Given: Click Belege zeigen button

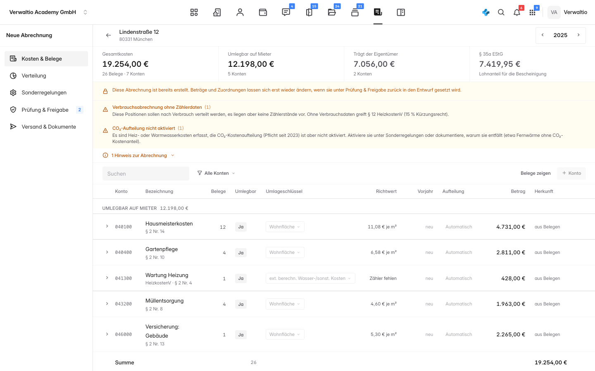Looking at the screenshot, I should [x=535, y=173].
